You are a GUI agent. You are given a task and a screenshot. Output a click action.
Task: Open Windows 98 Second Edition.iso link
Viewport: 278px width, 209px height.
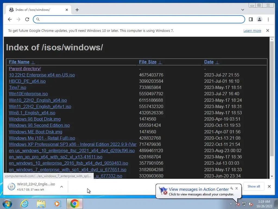(39, 125)
